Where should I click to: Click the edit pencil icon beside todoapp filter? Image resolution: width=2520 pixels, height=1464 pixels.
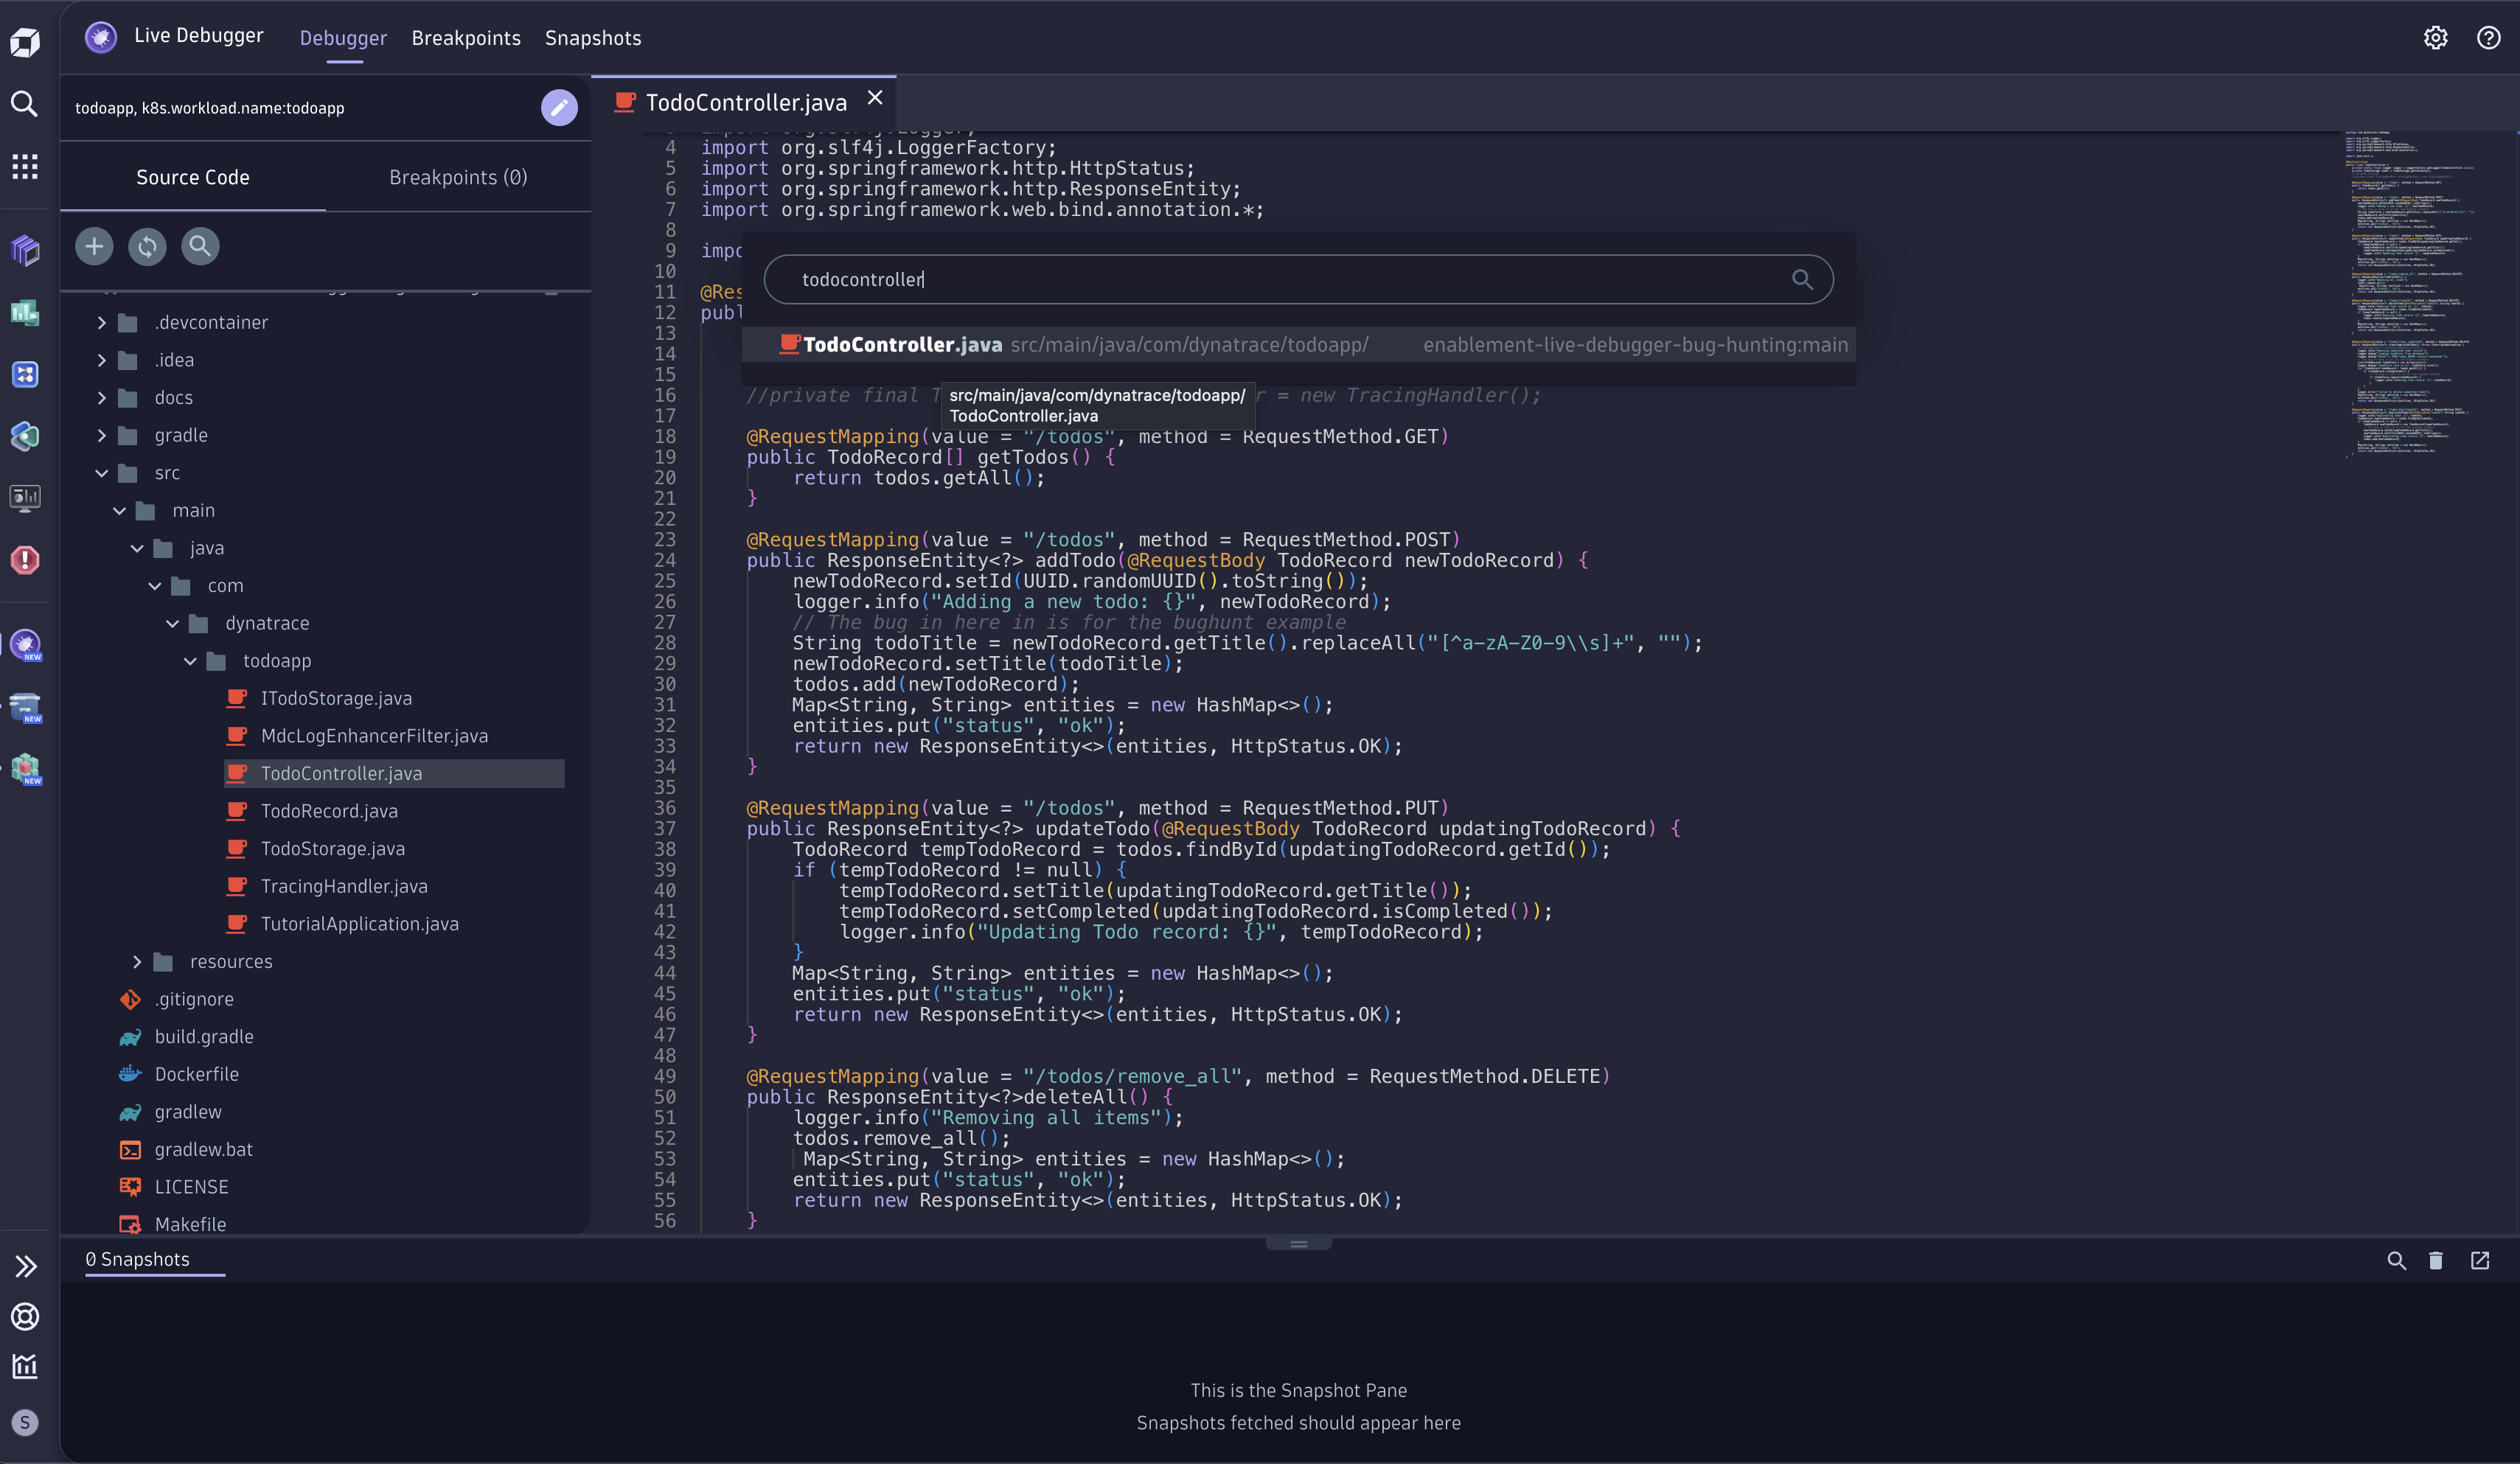(x=559, y=107)
